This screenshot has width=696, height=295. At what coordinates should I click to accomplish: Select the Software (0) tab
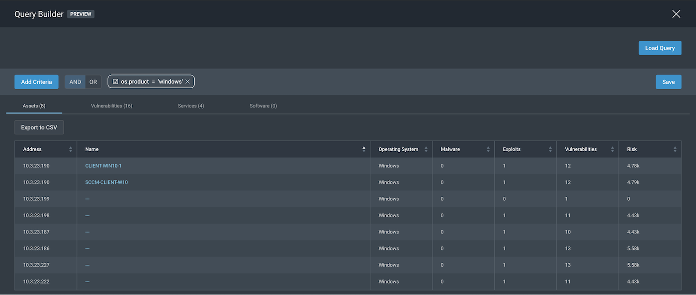pos(263,106)
